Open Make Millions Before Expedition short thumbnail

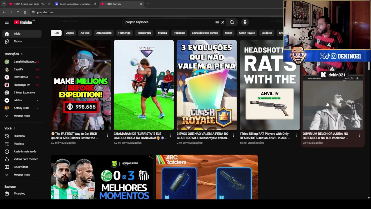(x=81, y=85)
